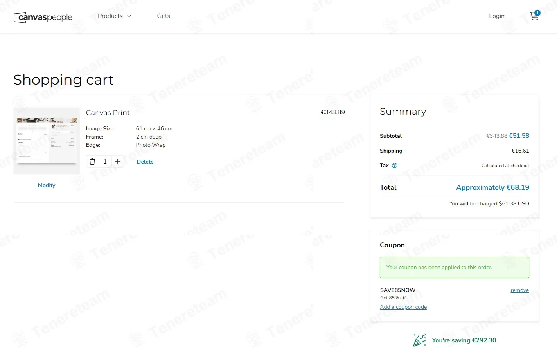This screenshot has width=557, height=351.
Task: Click Calculated at checkout tax text
Action: (x=505, y=166)
